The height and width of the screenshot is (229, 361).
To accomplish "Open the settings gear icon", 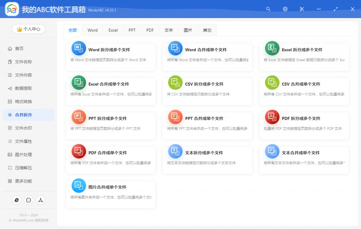I will [x=285, y=9].
